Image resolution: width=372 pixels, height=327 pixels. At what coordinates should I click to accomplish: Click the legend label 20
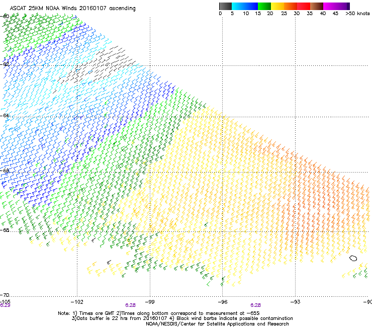pyautogui.click(x=270, y=14)
